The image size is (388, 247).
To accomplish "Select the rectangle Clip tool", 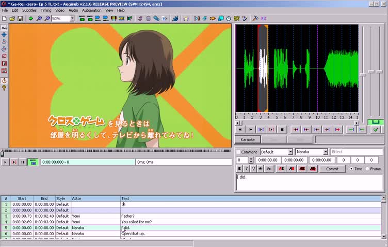I will tap(4, 63).
